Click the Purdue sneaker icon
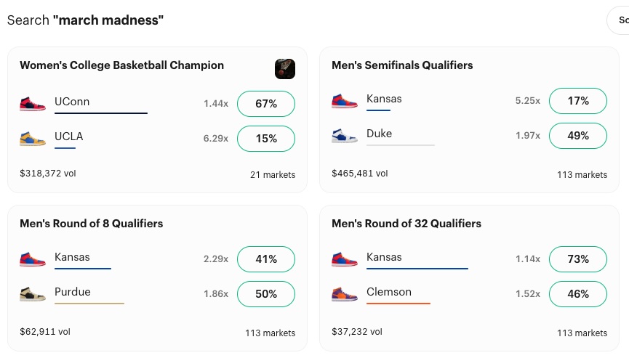Screen dimensions: 629x358 pos(33,294)
